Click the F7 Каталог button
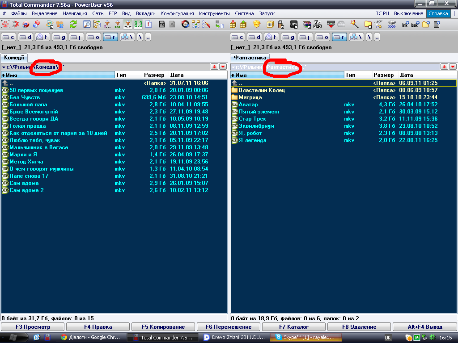Viewport: 458px width, 343px height. [x=294, y=326]
